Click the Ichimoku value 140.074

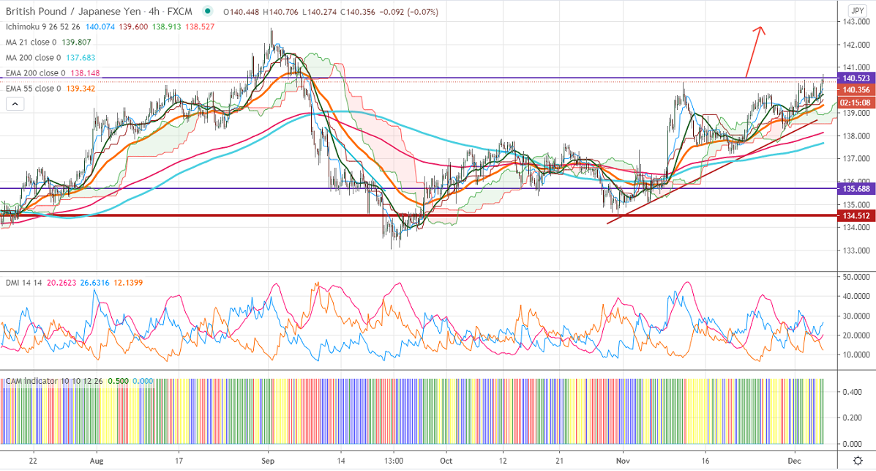(100, 27)
